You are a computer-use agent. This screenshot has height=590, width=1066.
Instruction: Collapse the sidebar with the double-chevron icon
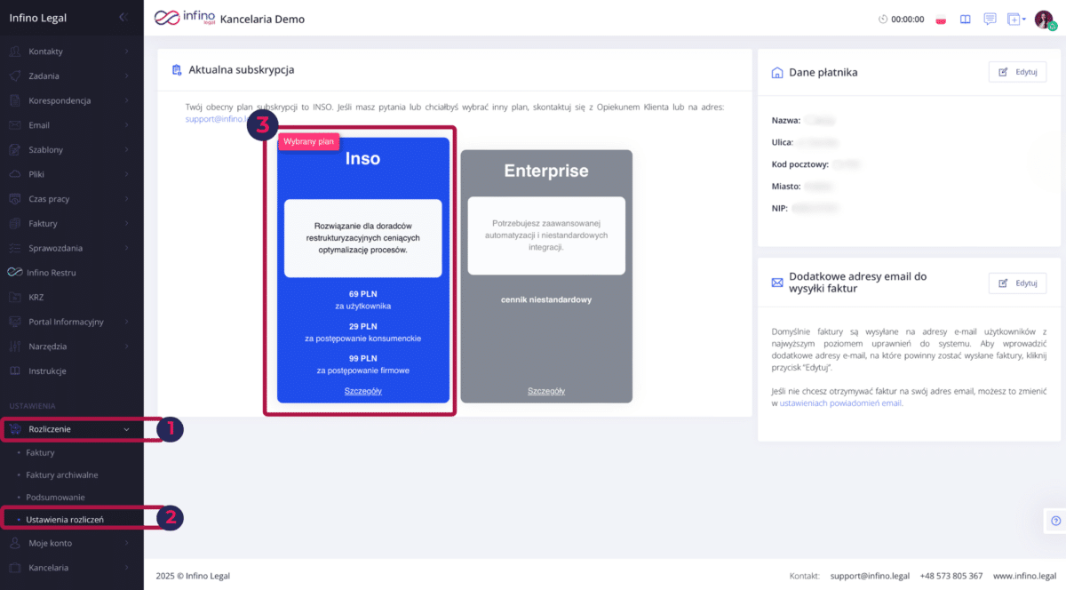point(123,18)
